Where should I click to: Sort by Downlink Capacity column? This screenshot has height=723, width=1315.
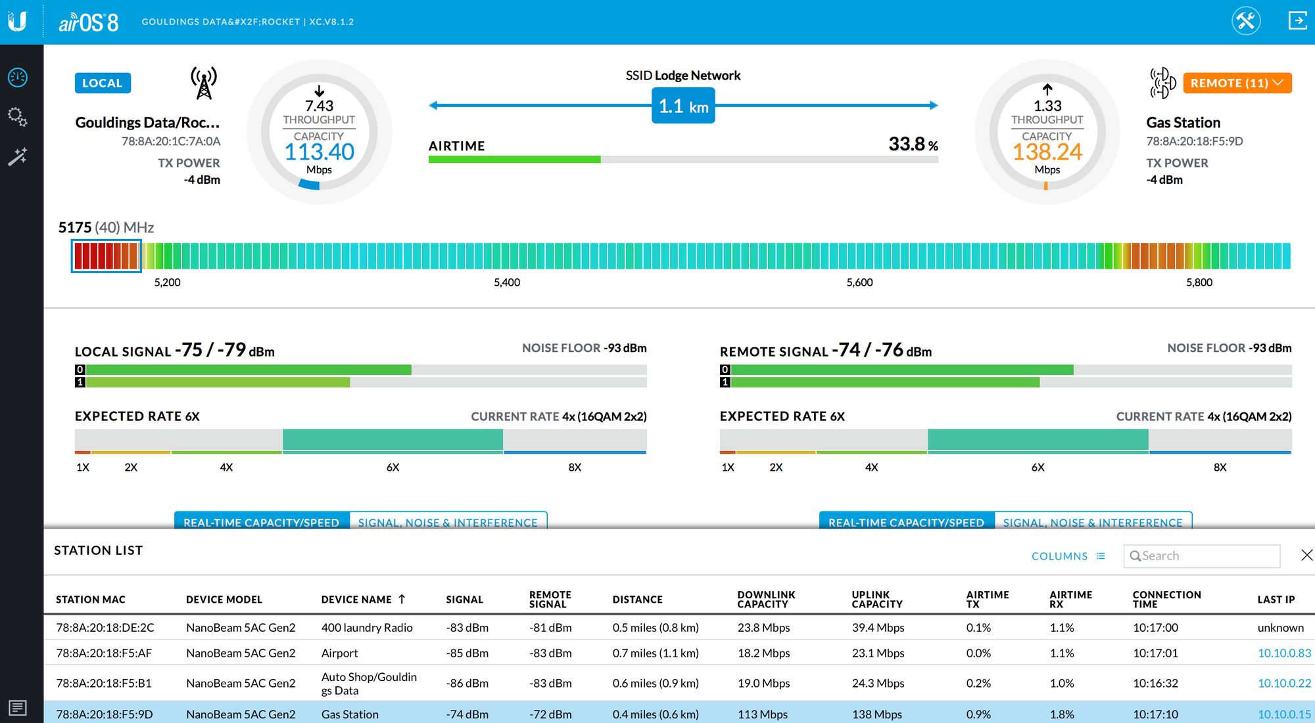766,599
